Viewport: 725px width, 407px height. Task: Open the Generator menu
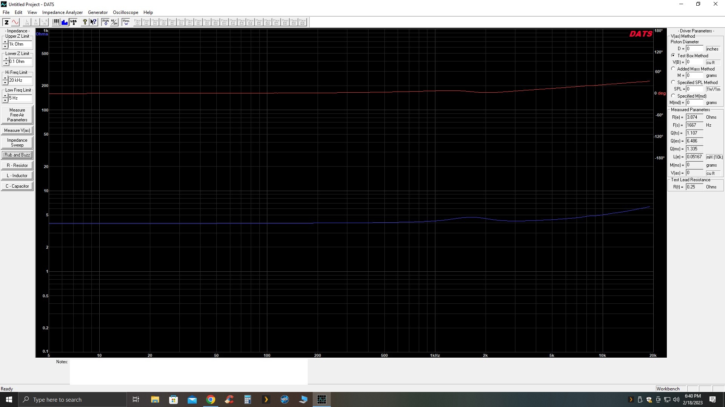tap(98, 12)
